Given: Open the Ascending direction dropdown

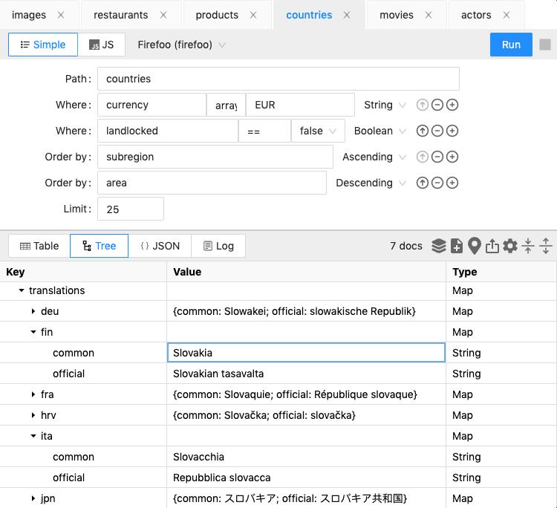Looking at the screenshot, I should click(x=374, y=157).
